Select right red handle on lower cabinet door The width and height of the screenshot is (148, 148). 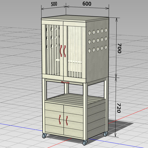(x=67, y=120)
